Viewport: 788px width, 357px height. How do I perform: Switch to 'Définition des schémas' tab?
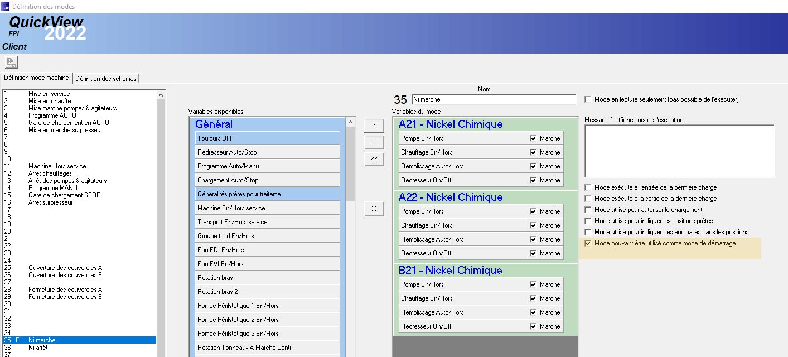pyautogui.click(x=106, y=79)
